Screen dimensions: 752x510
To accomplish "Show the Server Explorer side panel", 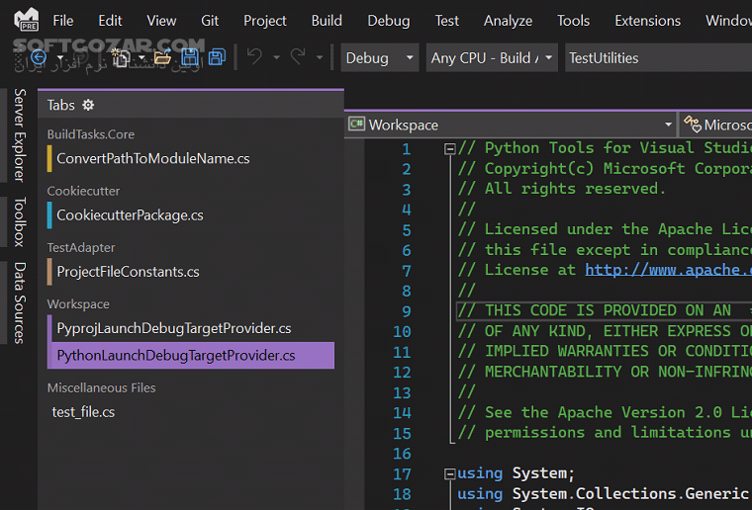I will point(19,135).
